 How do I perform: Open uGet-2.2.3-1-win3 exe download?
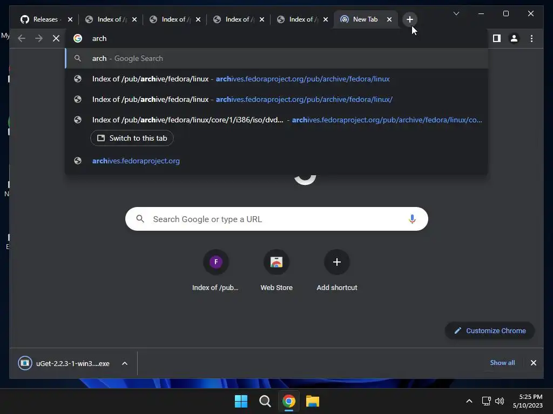pos(73,363)
